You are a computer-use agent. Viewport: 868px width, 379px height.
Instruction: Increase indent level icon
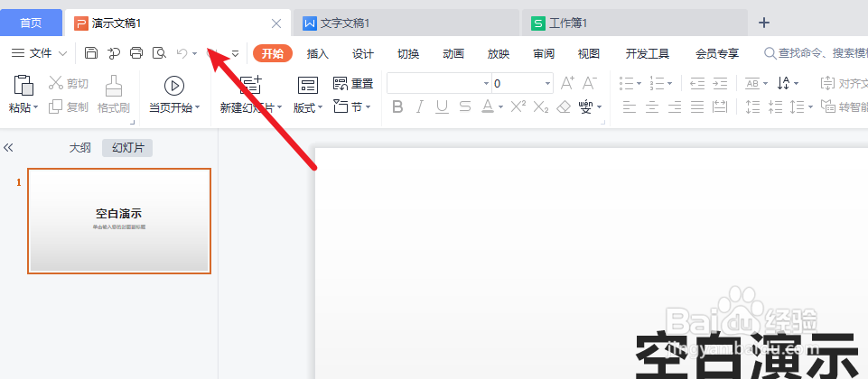tap(720, 84)
